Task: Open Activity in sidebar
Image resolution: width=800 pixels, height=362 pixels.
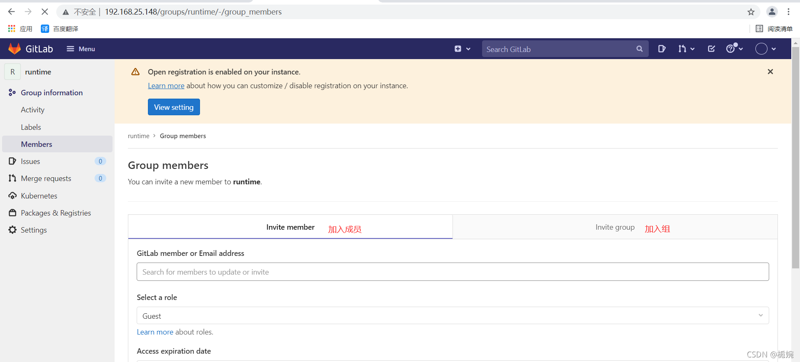Action: pyautogui.click(x=32, y=110)
